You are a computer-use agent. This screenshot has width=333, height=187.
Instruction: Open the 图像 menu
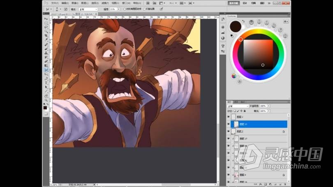tap(75, 3)
